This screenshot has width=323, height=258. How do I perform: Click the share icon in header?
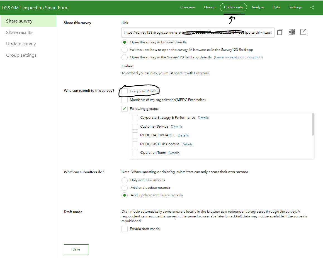click(312, 8)
